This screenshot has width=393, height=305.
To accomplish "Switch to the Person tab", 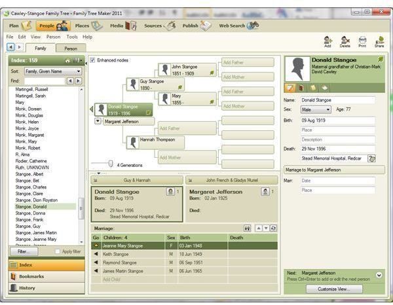I will coord(71,48).
